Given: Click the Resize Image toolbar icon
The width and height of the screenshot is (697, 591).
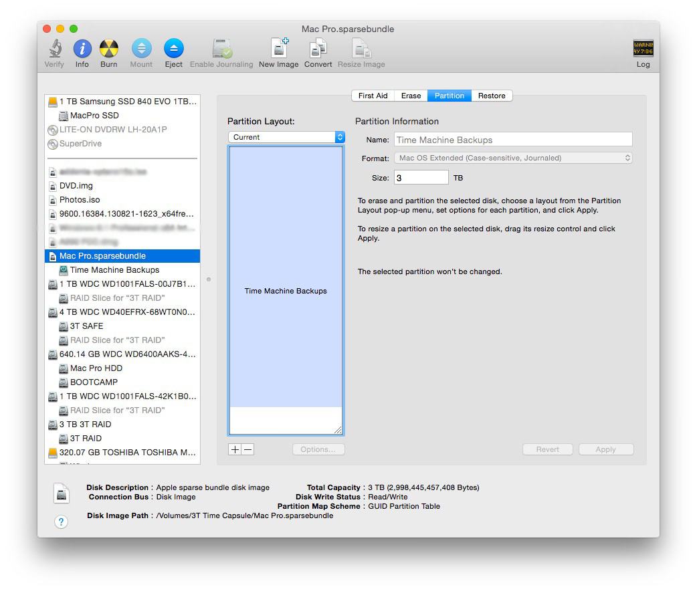Looking at the screenshot, I should point(361,48).
